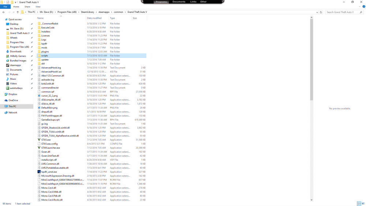Sort by Name column header
The image size is (366, 206).
(40, 18)
